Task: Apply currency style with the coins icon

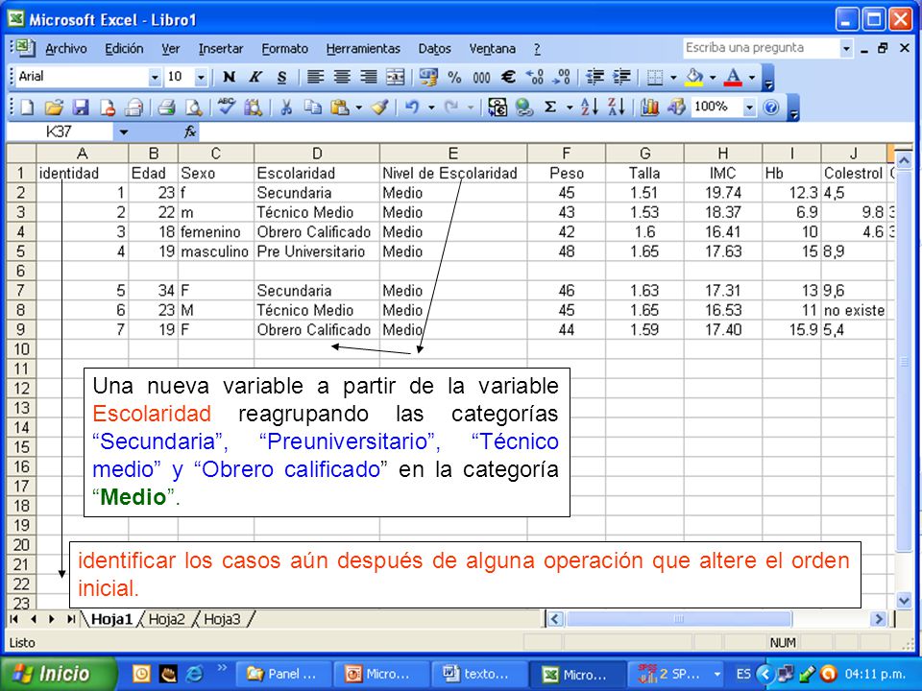Action: [428, 77]
